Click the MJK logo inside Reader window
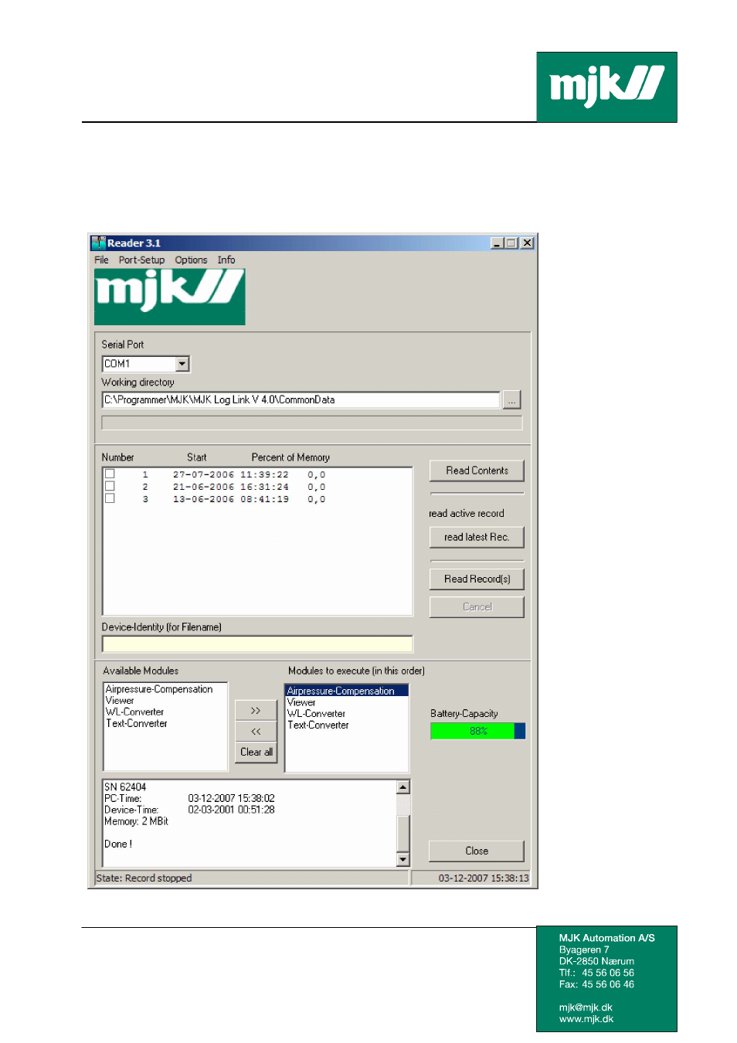 tap(169, 297)
